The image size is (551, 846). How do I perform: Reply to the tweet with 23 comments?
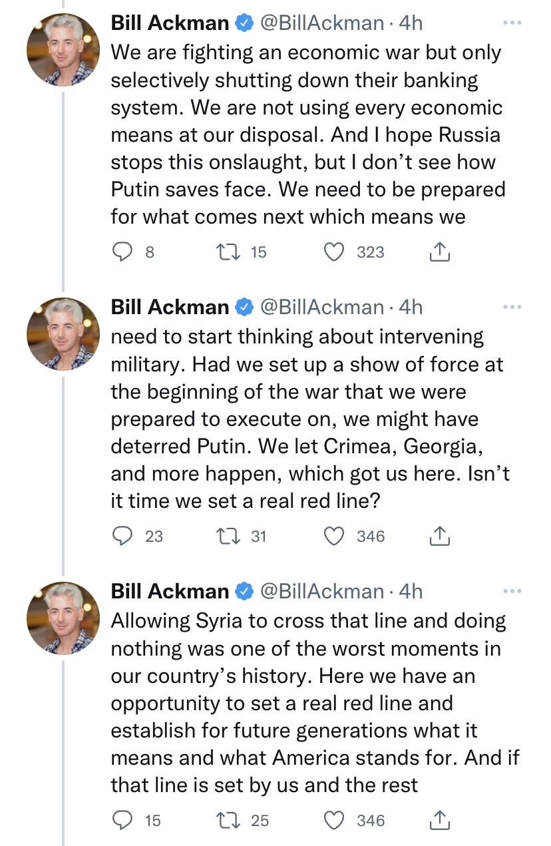tap(122, 536)
